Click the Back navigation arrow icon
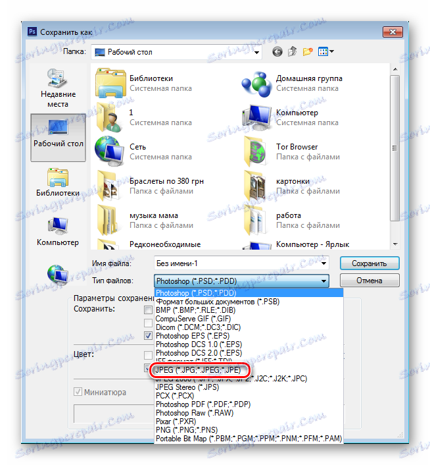The height and width of the screenshot is (465, 430). click(277, 52)
